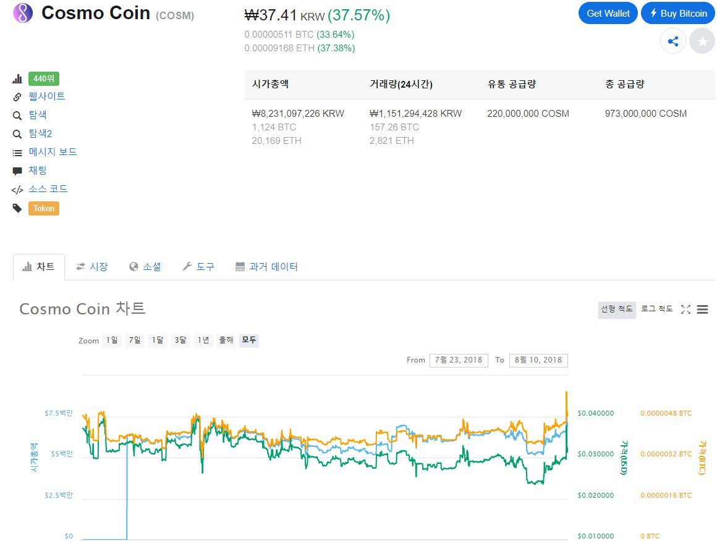Switch to the 소셜 tab
Viewport: 717px width, 541px height.
(x=145, y=267)
